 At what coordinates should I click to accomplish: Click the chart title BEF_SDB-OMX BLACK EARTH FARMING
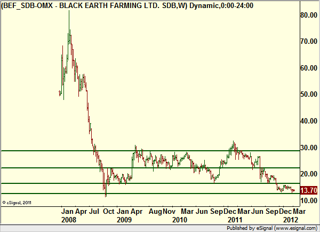point(127,5)
